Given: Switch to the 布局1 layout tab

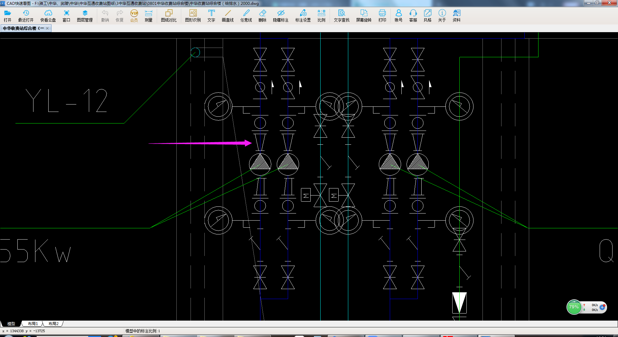Looking at the screenshot, I should pos(33,323).
